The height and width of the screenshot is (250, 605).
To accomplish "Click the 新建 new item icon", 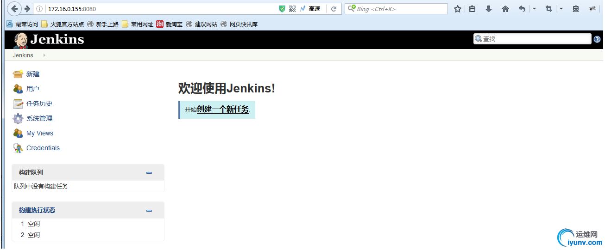I will click(x=18, y=74).
